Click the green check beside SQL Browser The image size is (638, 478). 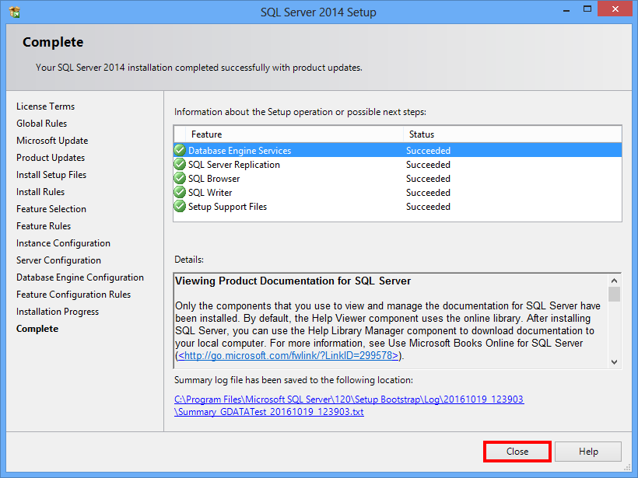pos(180,179)
